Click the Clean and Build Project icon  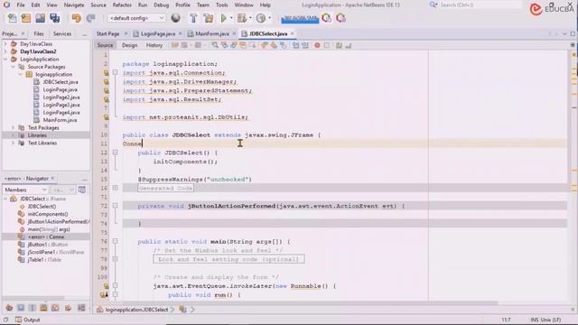(208, 18)
